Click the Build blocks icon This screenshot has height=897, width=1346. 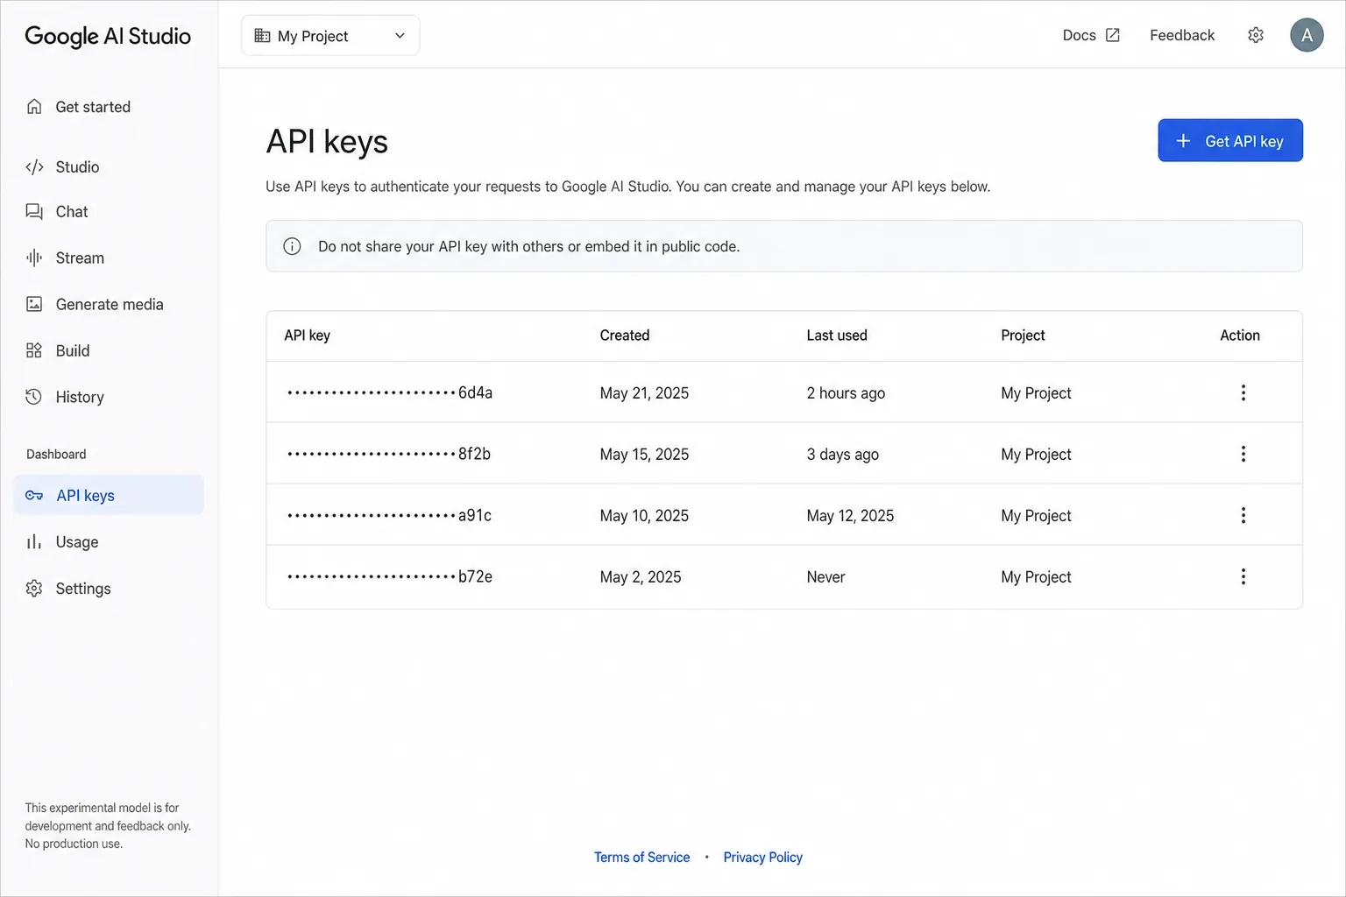click(x=34, y=350)
